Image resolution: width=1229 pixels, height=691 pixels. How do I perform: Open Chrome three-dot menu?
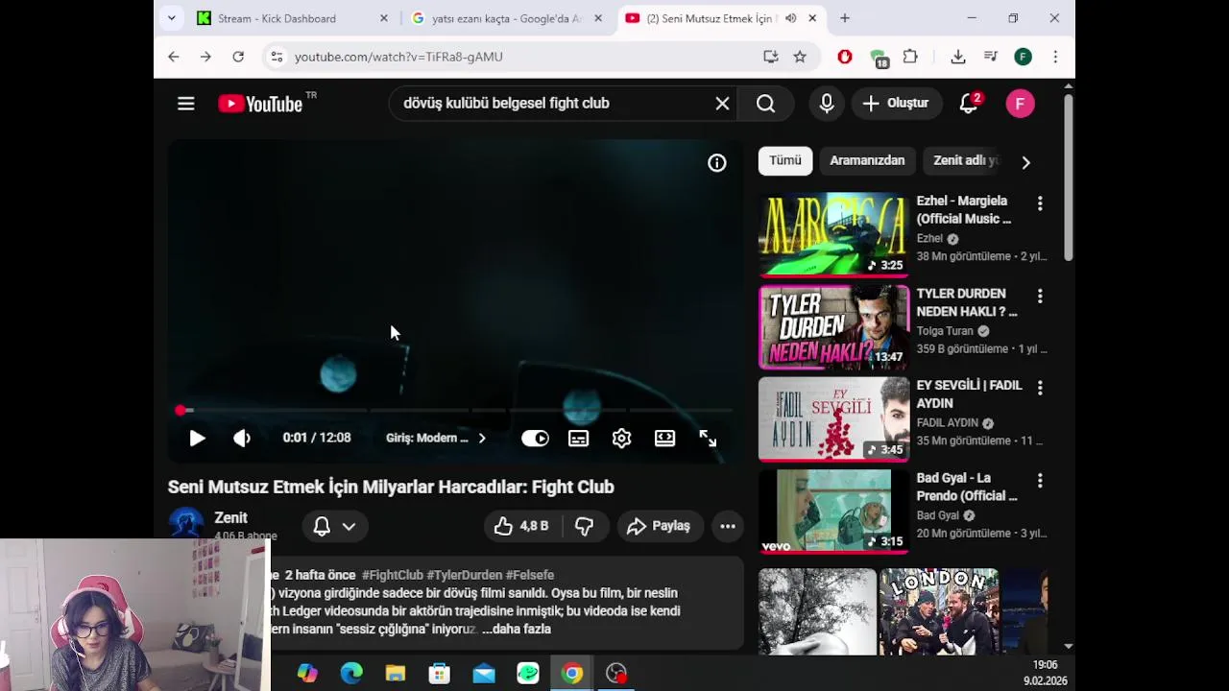click(1055, 57)
